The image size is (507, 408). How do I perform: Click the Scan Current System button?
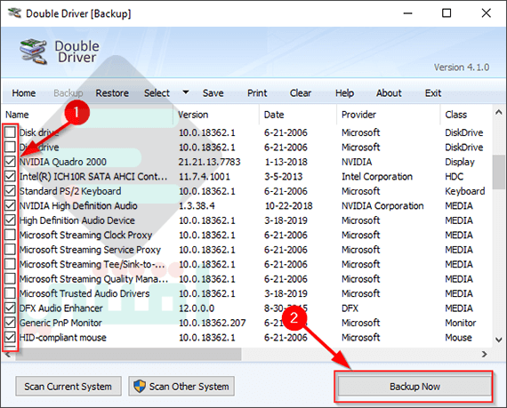click(68, 386)
